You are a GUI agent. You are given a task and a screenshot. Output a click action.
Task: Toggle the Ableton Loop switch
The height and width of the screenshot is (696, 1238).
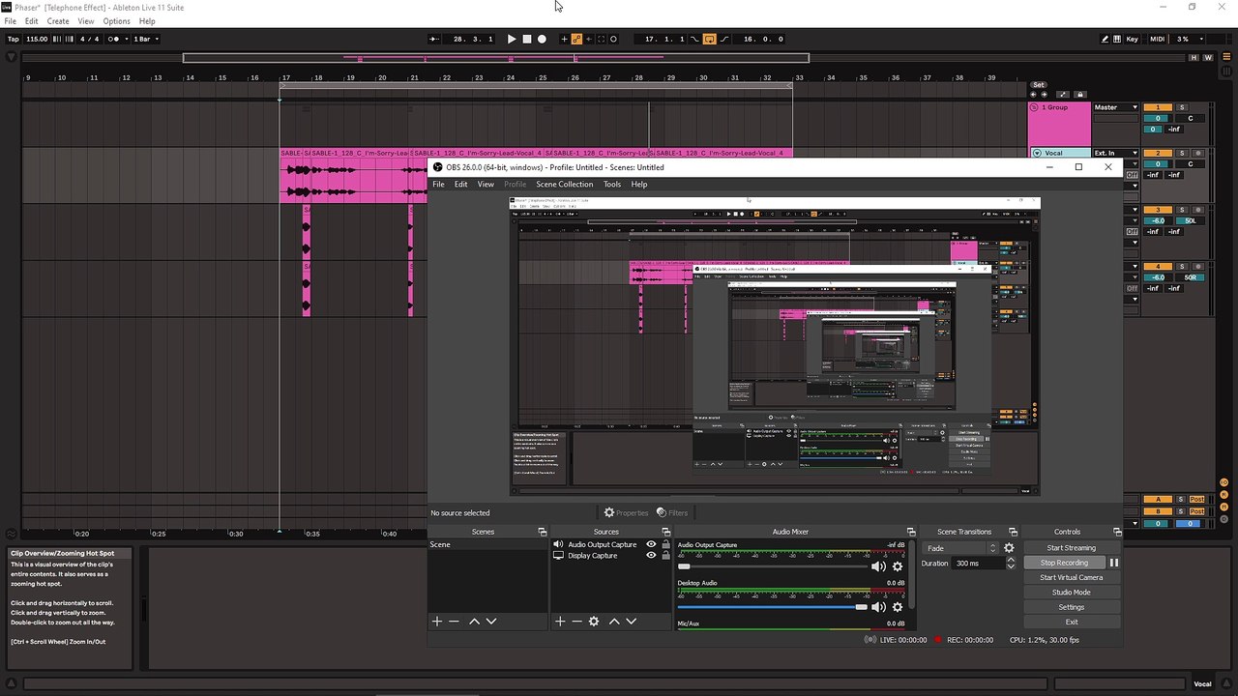coord(709,40)
